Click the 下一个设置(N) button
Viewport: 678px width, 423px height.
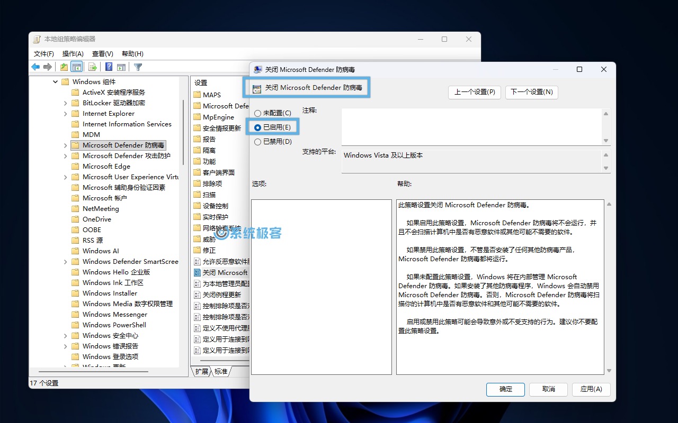click(x=531, y=92)
